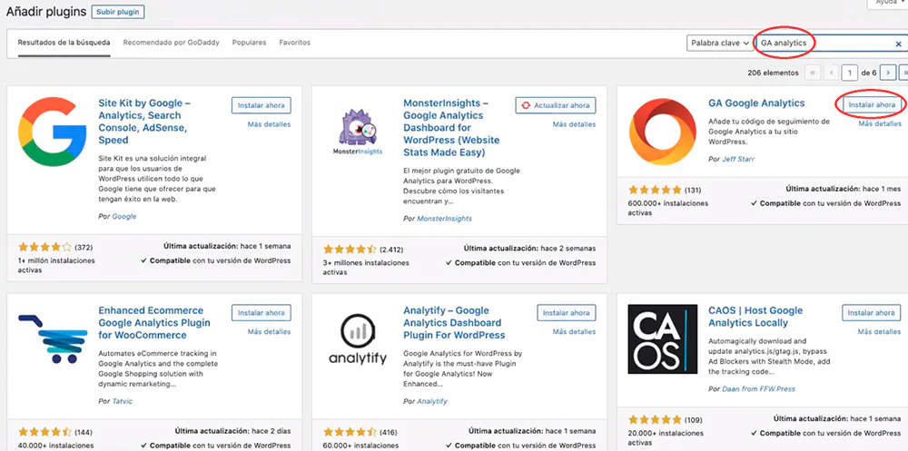The height and width of the screenshot is (451, 908).
Task: Open author link Jeff Starr
Action: 738,159
